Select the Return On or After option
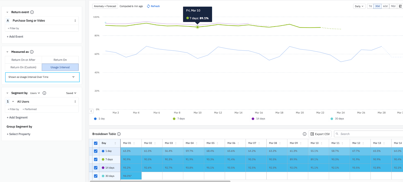The width and height of the screenshot is (403, 182). 23,60
